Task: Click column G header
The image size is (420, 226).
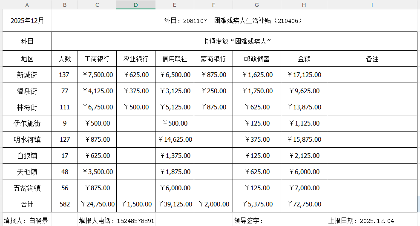Action: pyautogui.click(x=256, y=5)
